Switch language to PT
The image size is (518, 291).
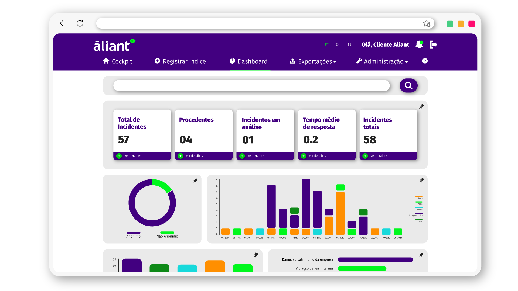tap(327, 44)
